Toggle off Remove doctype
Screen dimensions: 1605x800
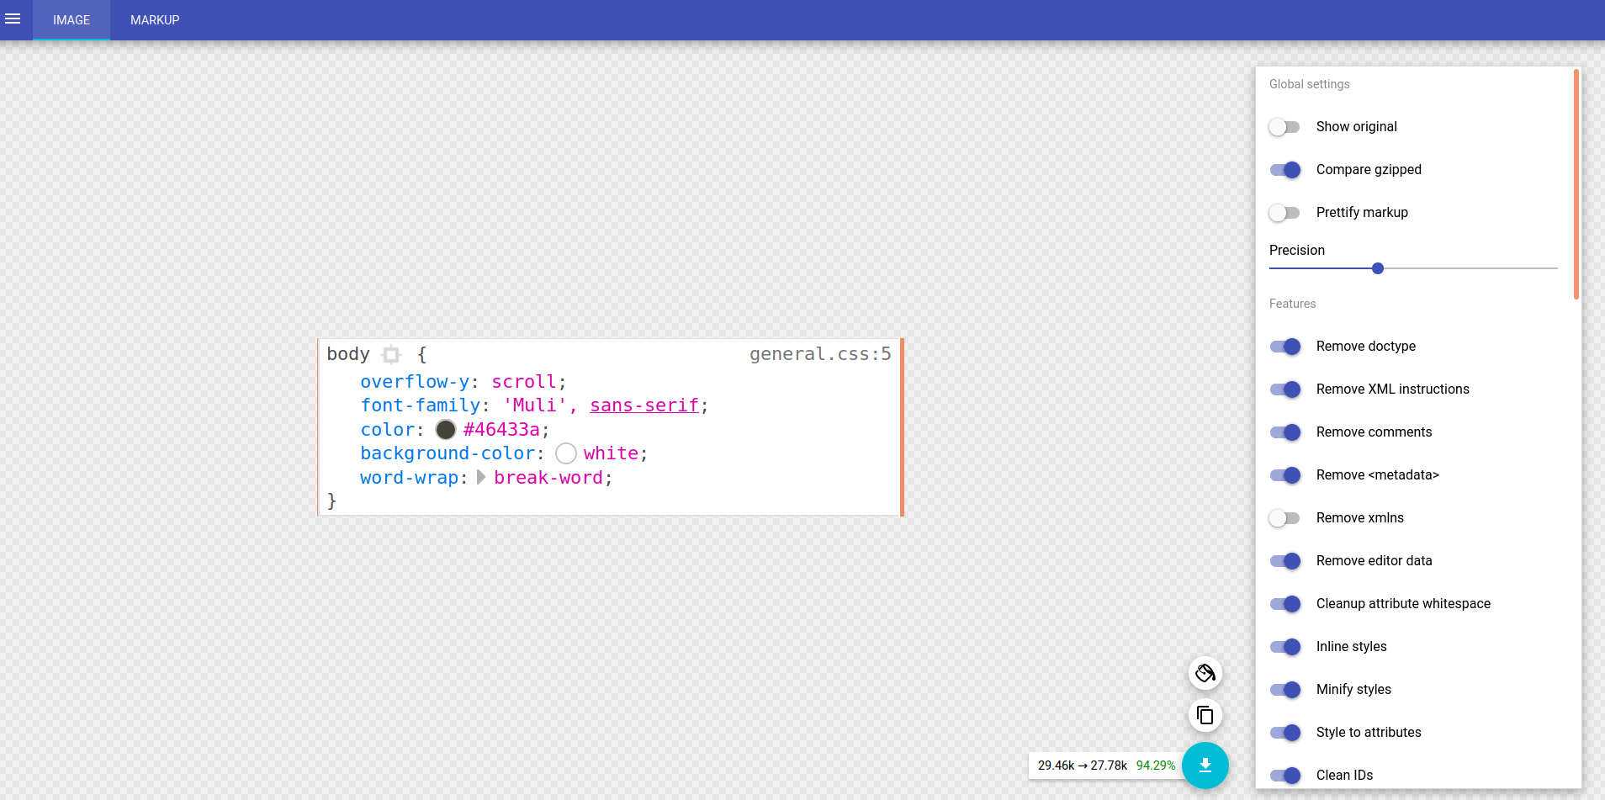1285,347
